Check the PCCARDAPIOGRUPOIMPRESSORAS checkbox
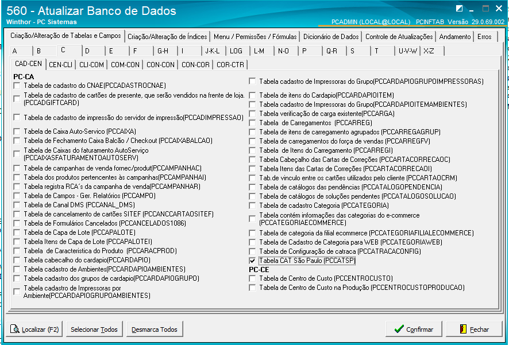The image size is (509, 345). (x=252, y=82)
